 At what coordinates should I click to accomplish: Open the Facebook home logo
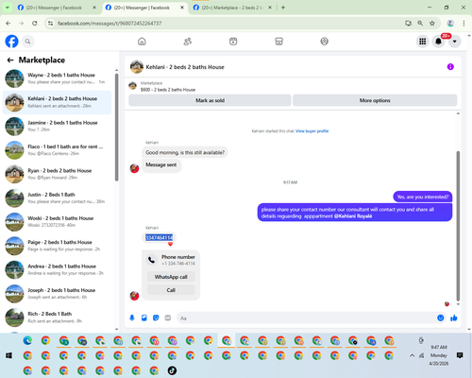tap(11, 42)
